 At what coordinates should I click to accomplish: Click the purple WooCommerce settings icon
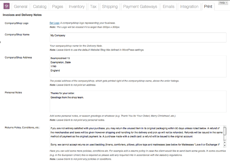tap(6, 6)
